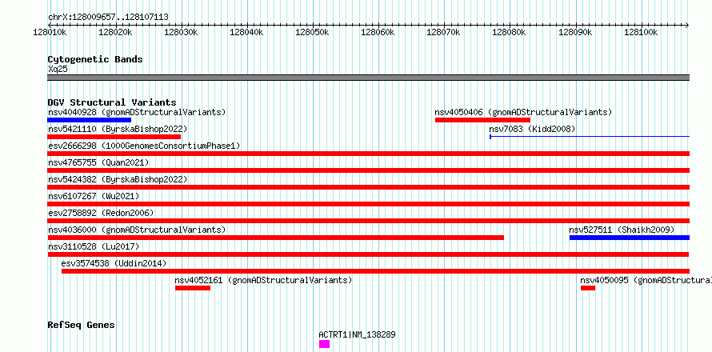Image resolution: width=712 pixels, height=352 pixels.
Task: Open the nsv4050406 (gnomADStructuralVariants) label
Action: tap(523, 112)
